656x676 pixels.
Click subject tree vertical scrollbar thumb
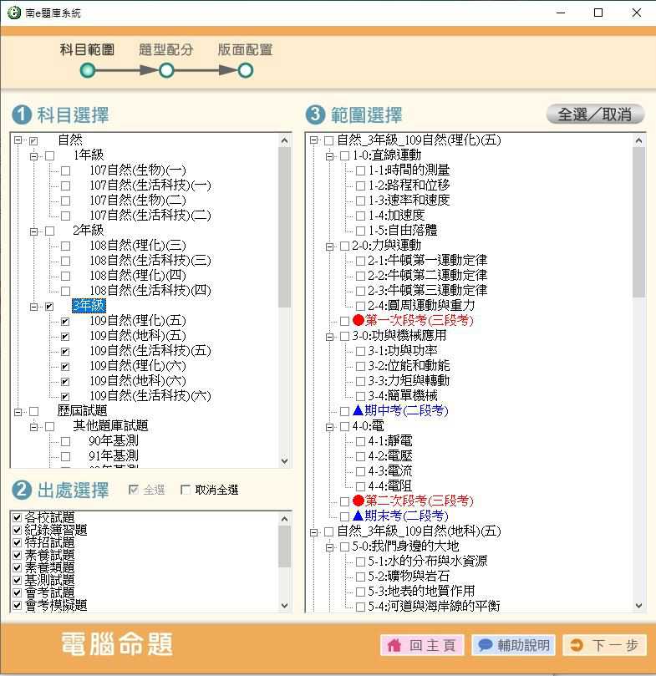[284, 227]
